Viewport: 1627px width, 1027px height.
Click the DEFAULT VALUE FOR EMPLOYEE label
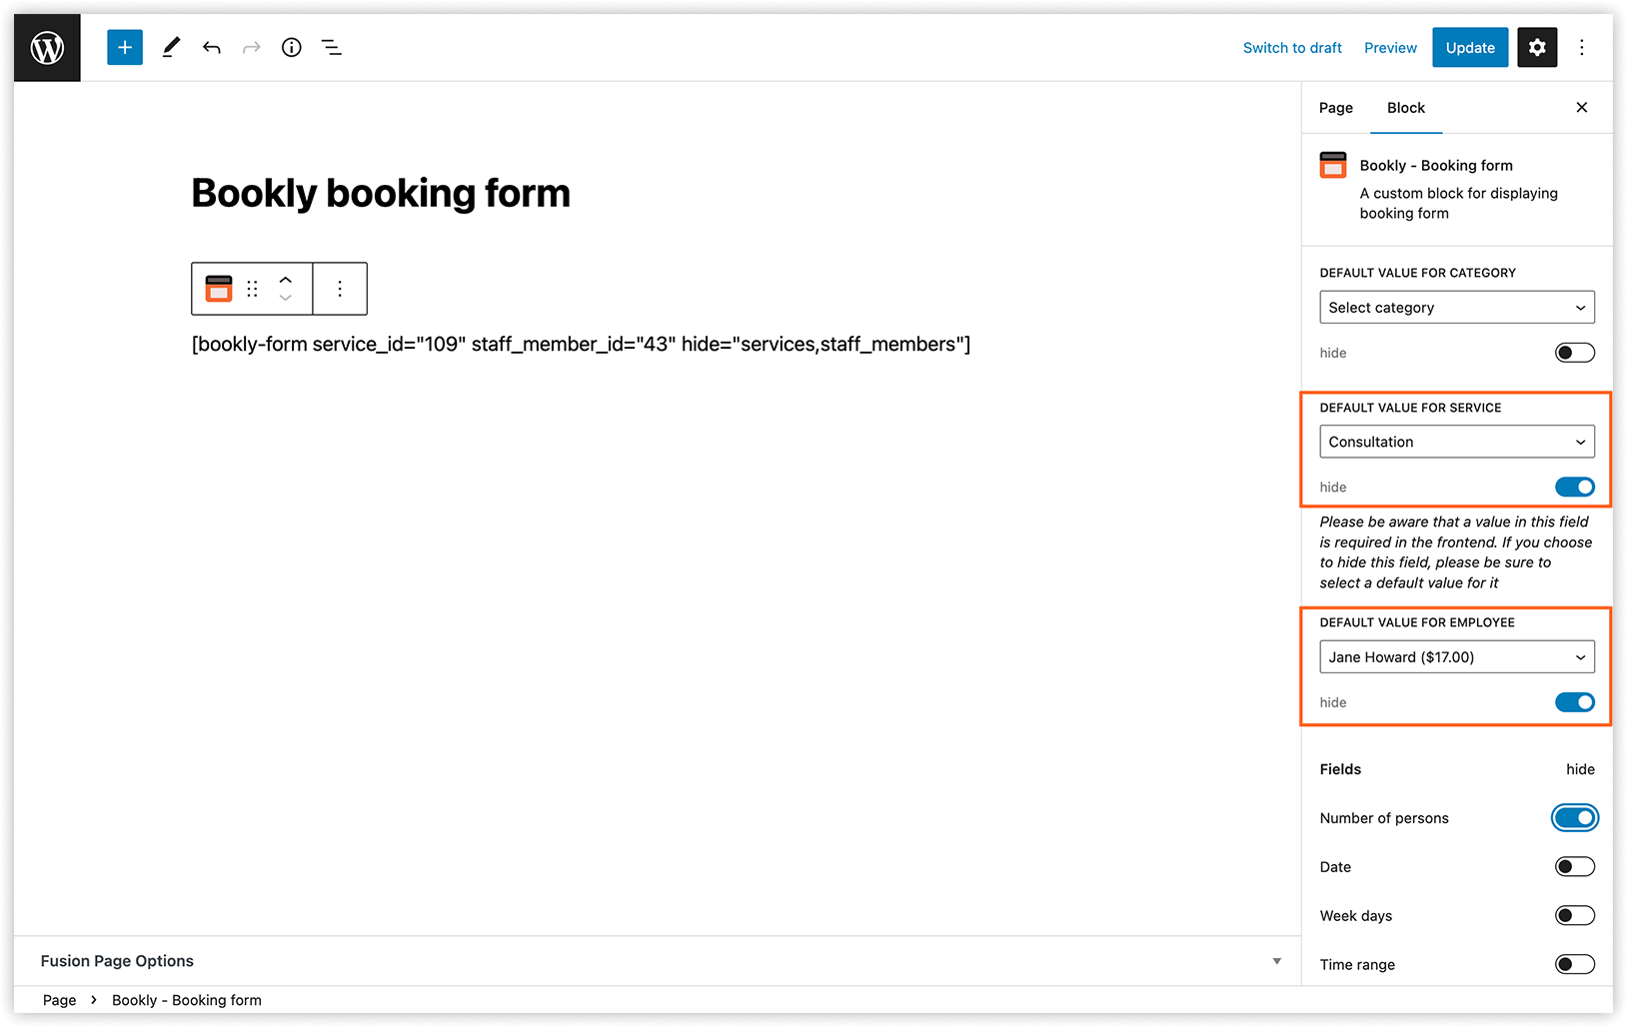tap(1417, 622)
